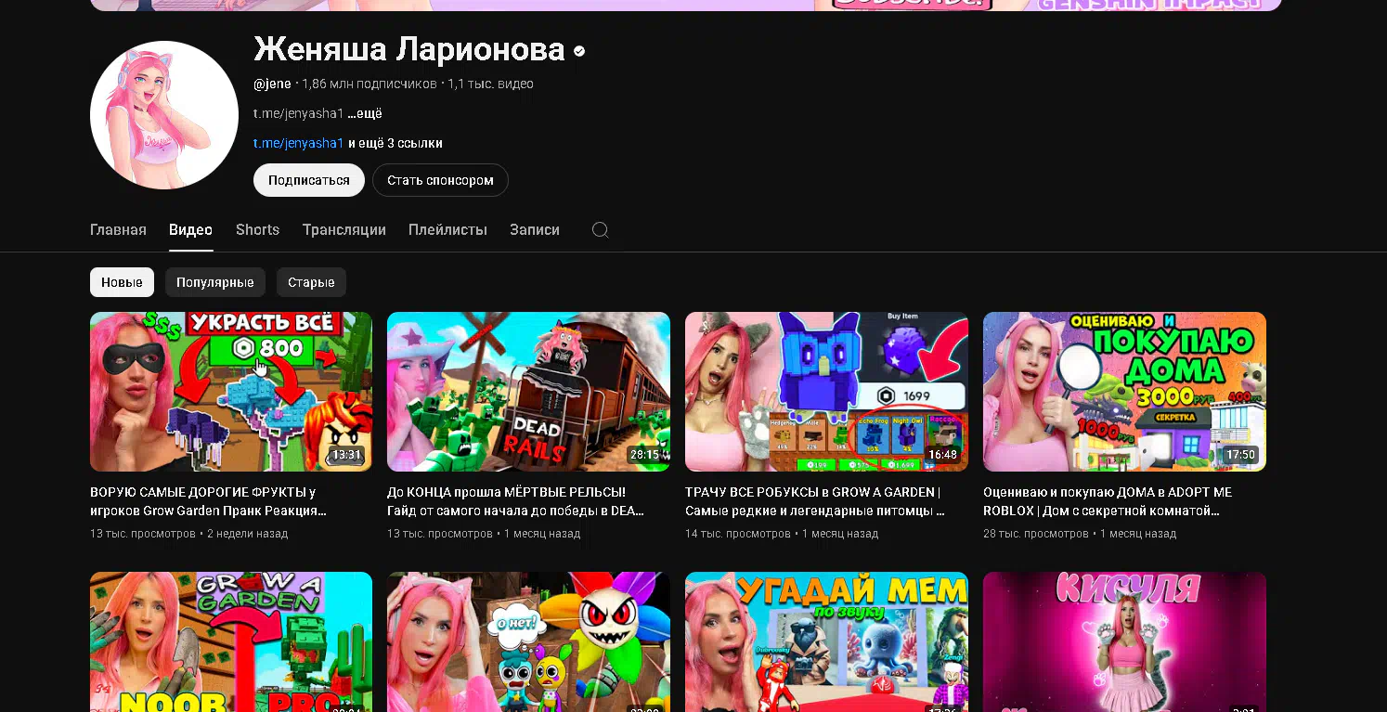1387x712 pixels.
Task: Open the blue t.me/jenyasha1 link
Action: (299, 143)
